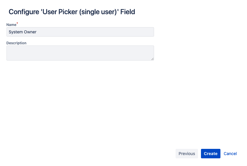Click the word 'Configure' in the heading
This screenshot has width=247, height=166.
coord(23,12)
